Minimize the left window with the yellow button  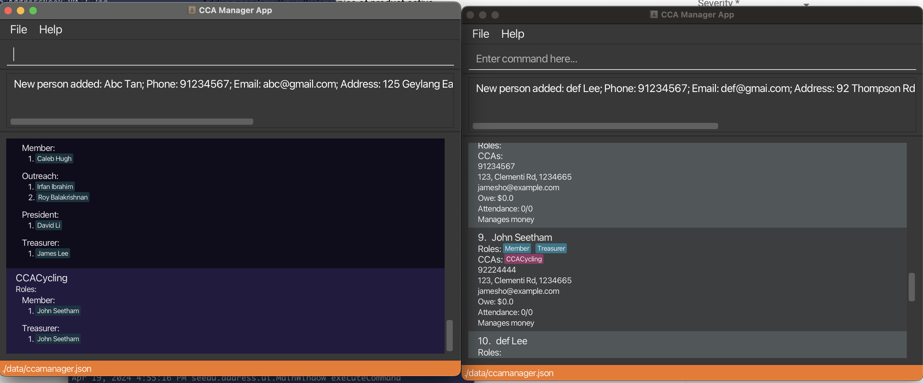click(21, 10)
